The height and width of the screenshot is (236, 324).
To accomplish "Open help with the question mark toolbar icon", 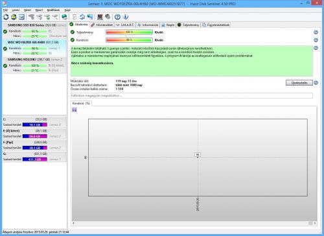I will coord(117,17).
